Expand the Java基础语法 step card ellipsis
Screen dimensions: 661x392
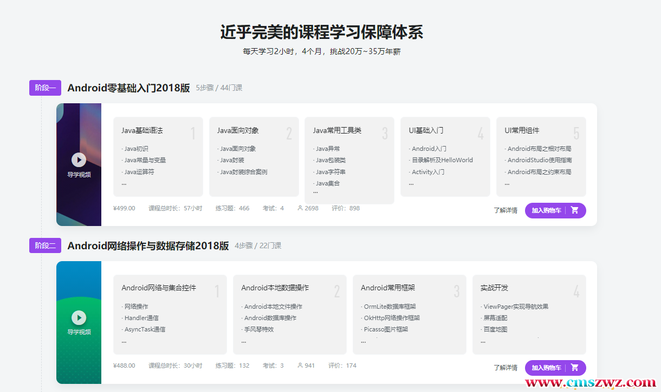point(124,184)
